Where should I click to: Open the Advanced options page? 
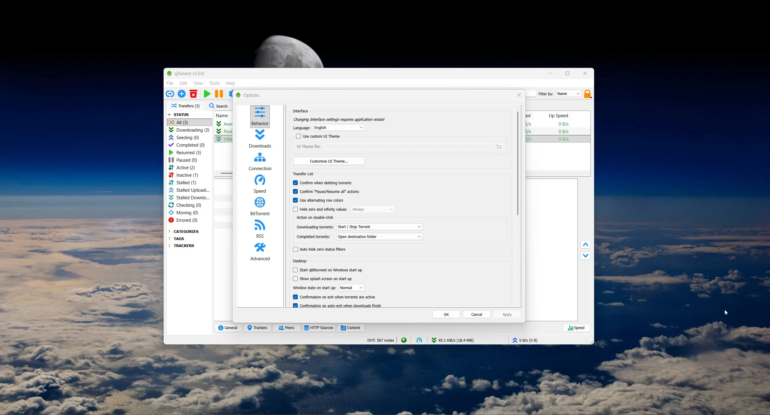coord(260,252)
